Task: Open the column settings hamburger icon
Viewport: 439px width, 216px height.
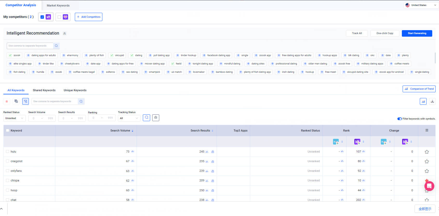Action: click(427, 130)
